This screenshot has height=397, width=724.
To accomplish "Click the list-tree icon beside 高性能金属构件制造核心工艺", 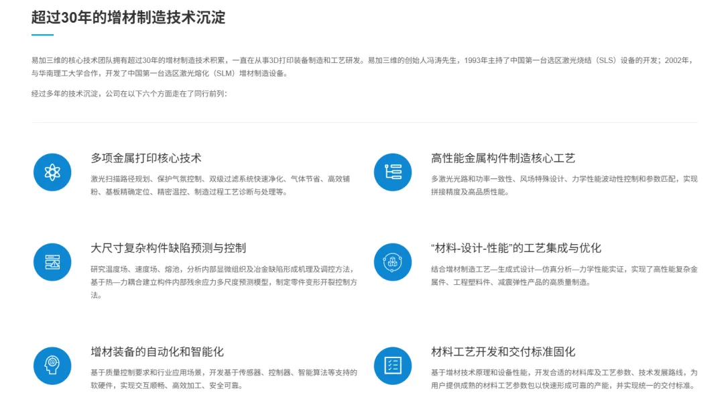I will pos(392,172).
